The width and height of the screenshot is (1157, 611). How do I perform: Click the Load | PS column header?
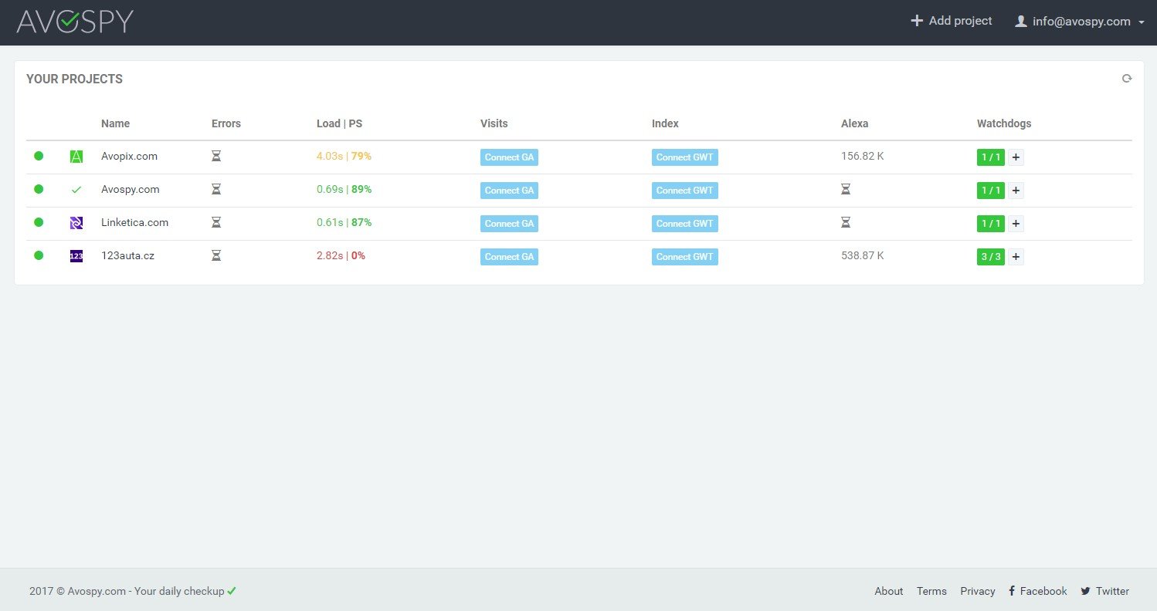pyautogui.click(x=339, y=123)
